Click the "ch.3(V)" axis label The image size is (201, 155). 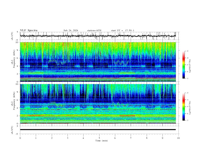click(12, 130)
